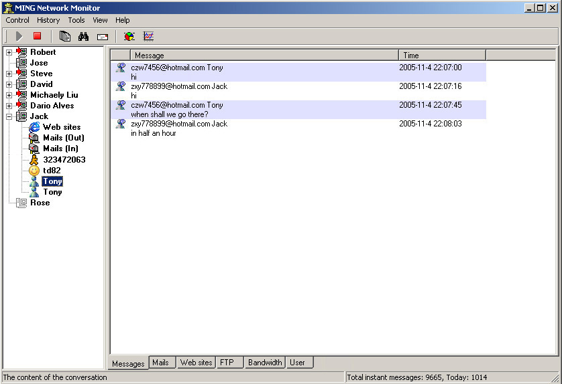Click the red Stop monitoring icon
The height and width of the screenshot is (384, 562).
click(38, 36)
